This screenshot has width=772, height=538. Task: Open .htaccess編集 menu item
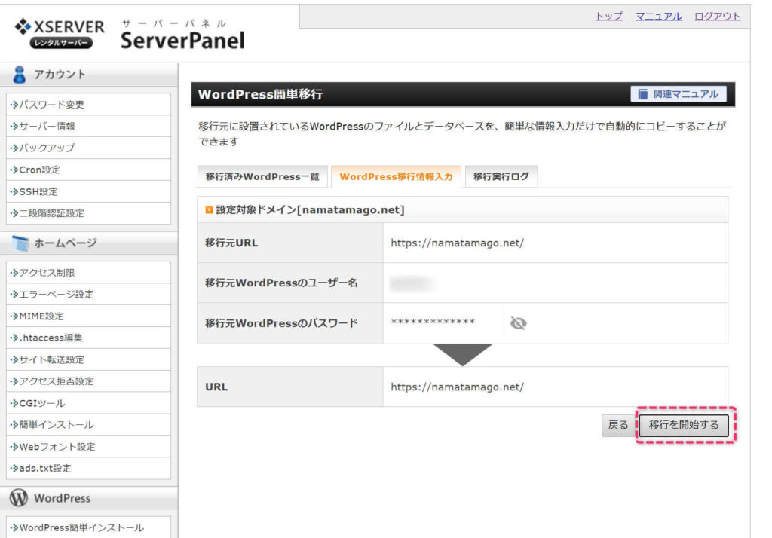[89, 338]
